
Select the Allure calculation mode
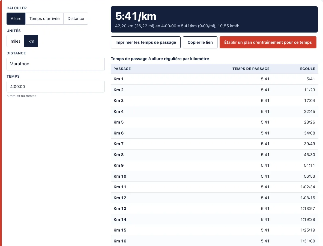16,19
